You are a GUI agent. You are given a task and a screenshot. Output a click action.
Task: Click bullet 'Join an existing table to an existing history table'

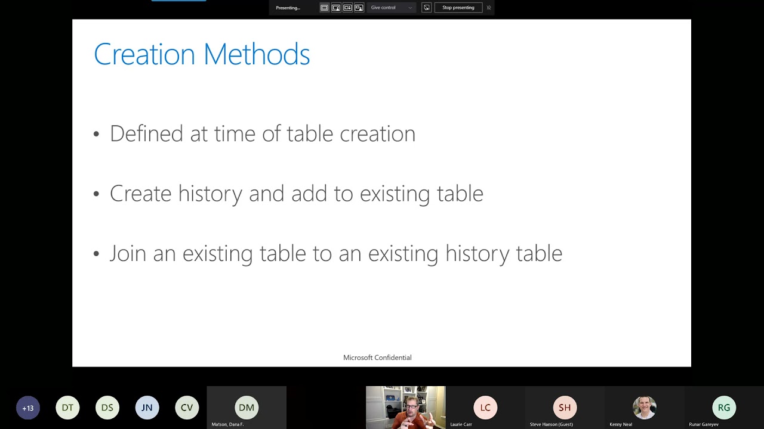click(x=336, y=253)
